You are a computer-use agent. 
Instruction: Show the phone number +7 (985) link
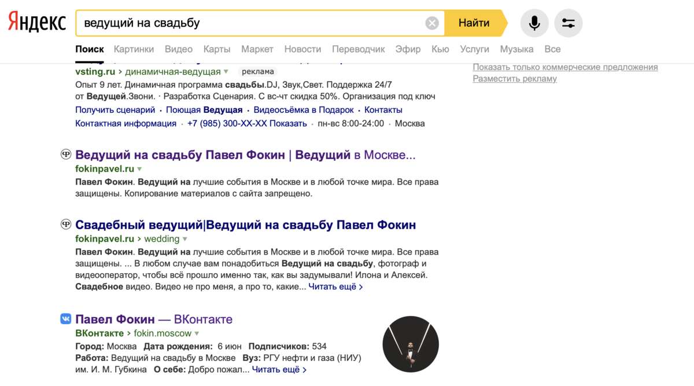tap(247, 123)
